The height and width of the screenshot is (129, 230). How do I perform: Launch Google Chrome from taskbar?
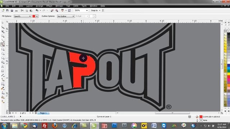tap(25, 126)
